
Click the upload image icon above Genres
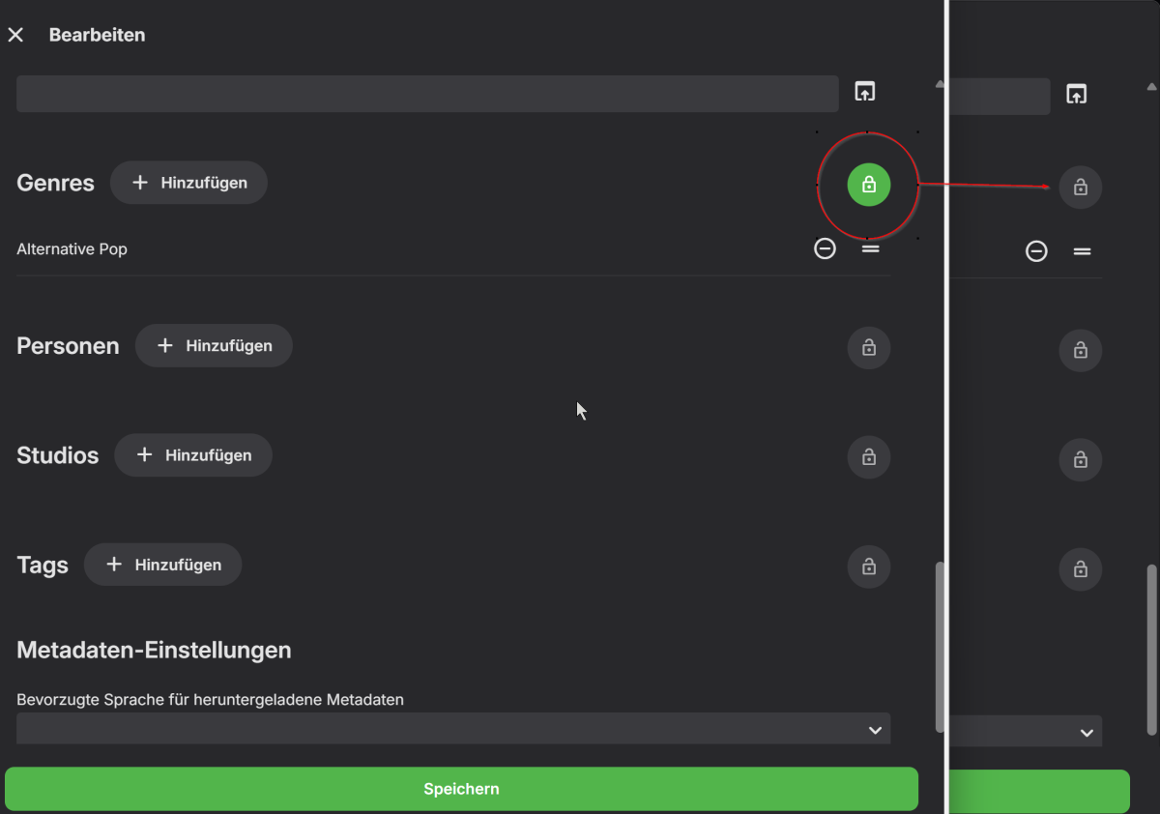pos(863,92)
